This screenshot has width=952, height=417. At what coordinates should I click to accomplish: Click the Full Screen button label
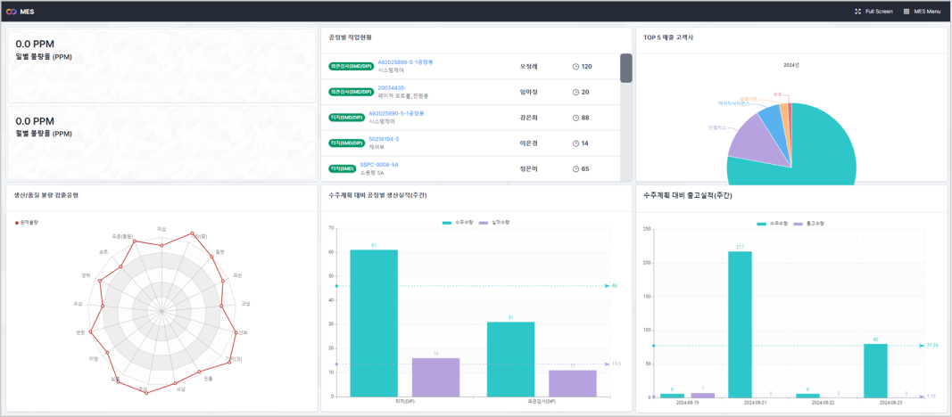[x=879, y=12]
